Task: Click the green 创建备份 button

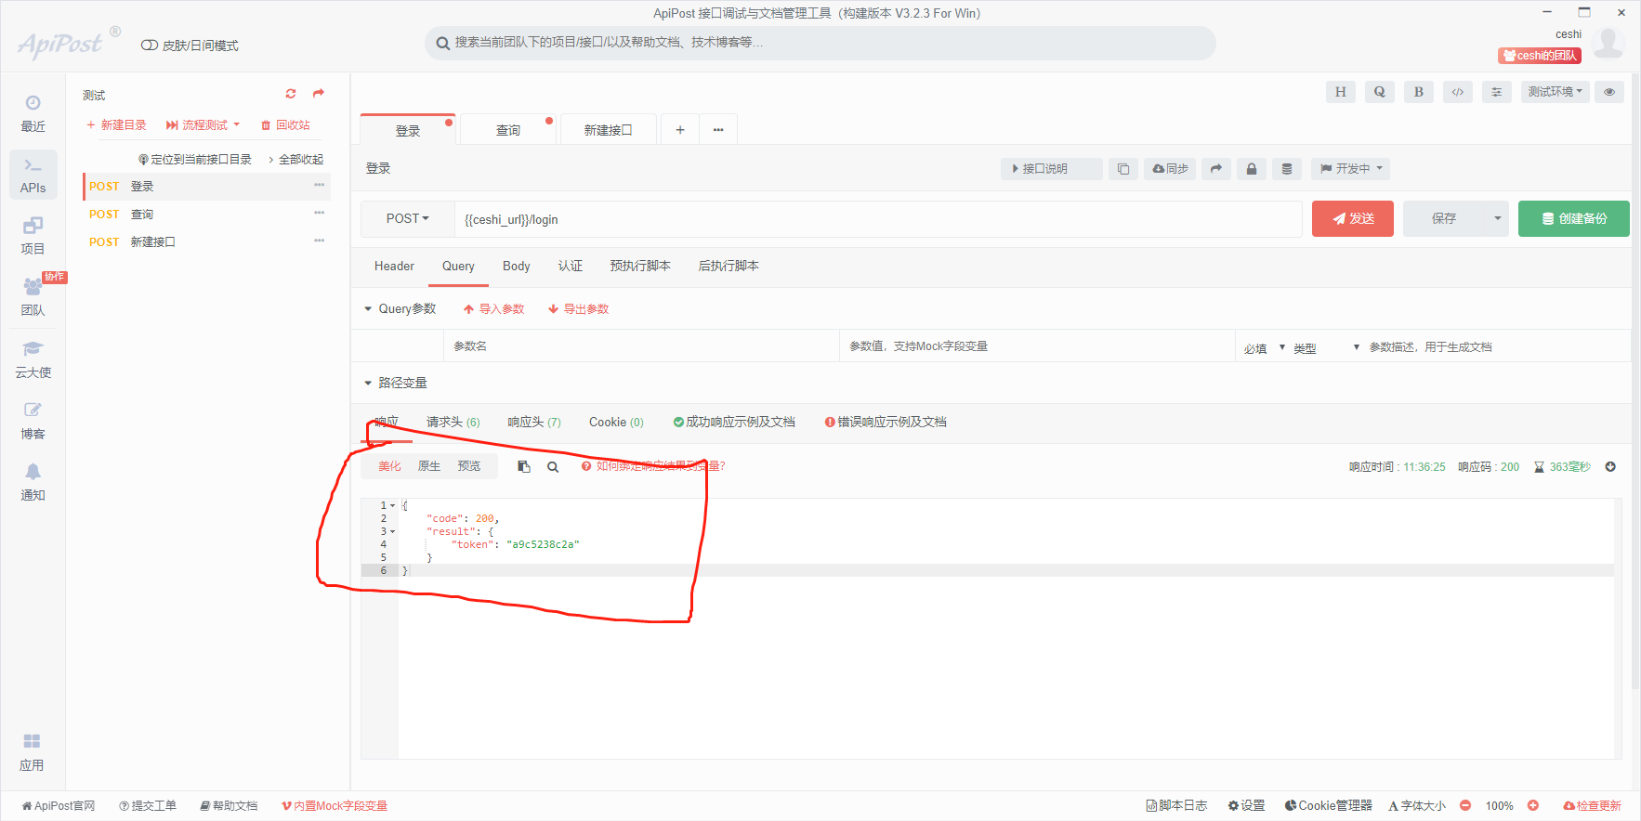Action: point(1574,219)
